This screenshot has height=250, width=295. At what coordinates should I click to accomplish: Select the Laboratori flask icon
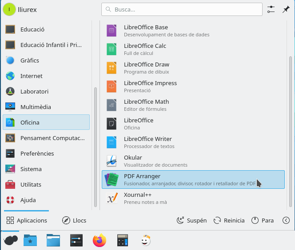10,91
